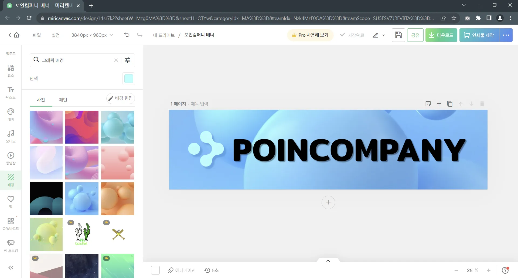Click the circular add page button
Screen dimensions: 518x278
click(328, 202)
